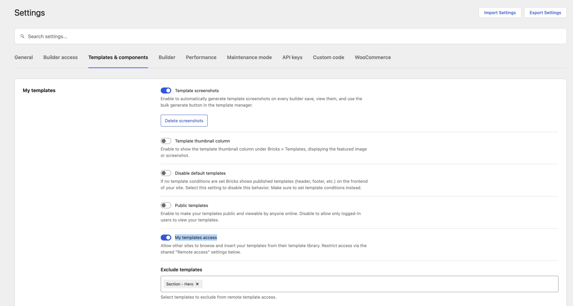The width and height of the screenshot is (573, 306).
Task: Click Export Settings button
Action: (545, 13)
